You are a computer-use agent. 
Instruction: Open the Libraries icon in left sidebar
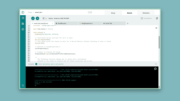(23, 23)
